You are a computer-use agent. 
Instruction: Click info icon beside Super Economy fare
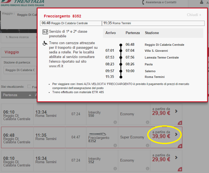tap(147, 145)
